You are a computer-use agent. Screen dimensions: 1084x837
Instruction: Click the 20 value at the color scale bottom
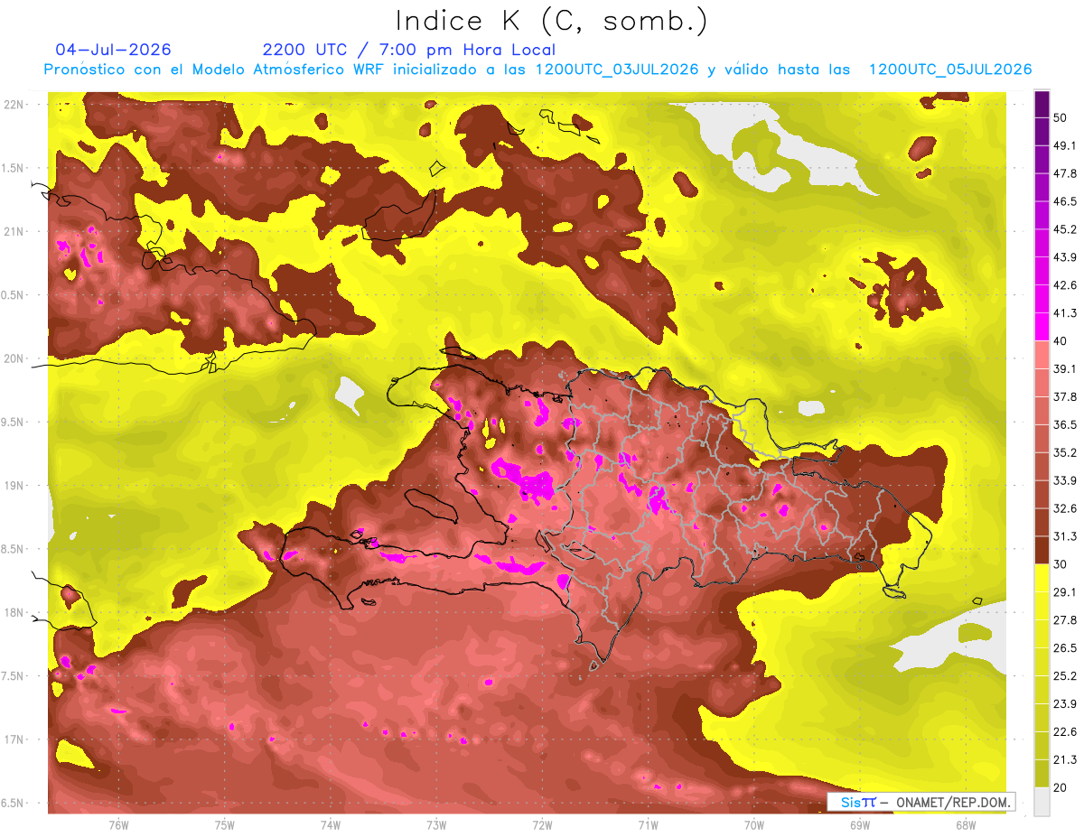point(1061,787)
